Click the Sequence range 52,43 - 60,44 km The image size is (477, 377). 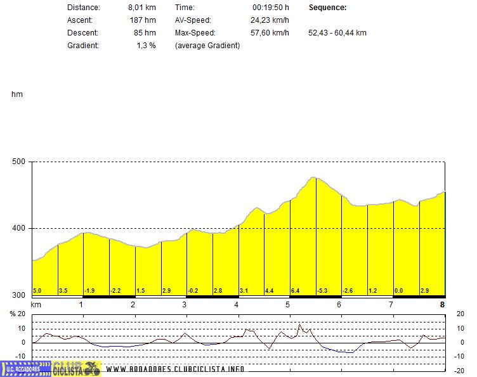pos(337,33)
